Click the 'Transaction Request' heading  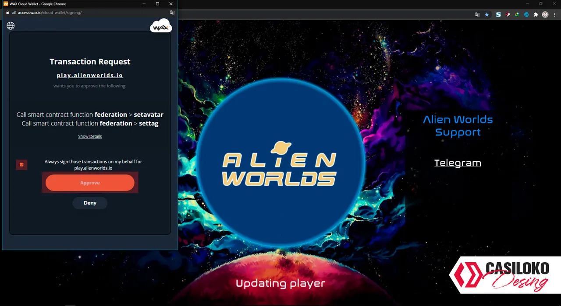point(90,62)
